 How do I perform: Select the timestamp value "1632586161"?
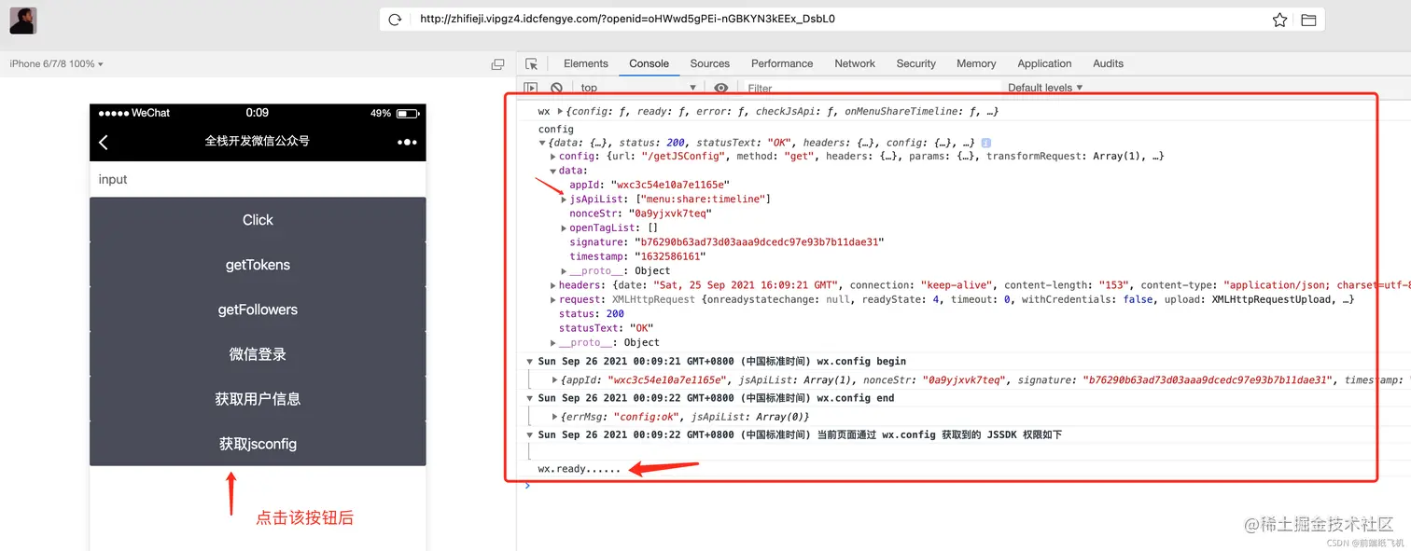click(x=670, y=256)
